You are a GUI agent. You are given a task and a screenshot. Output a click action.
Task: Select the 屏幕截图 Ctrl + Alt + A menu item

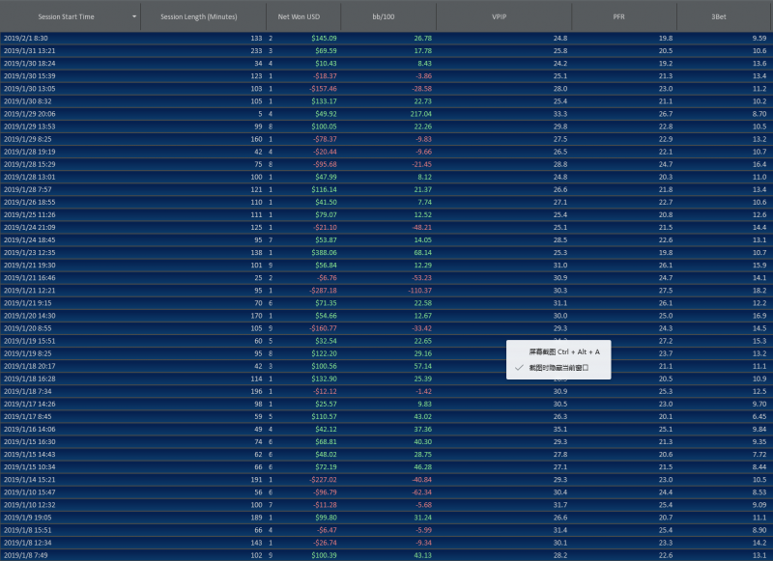(x=563, y=352)
